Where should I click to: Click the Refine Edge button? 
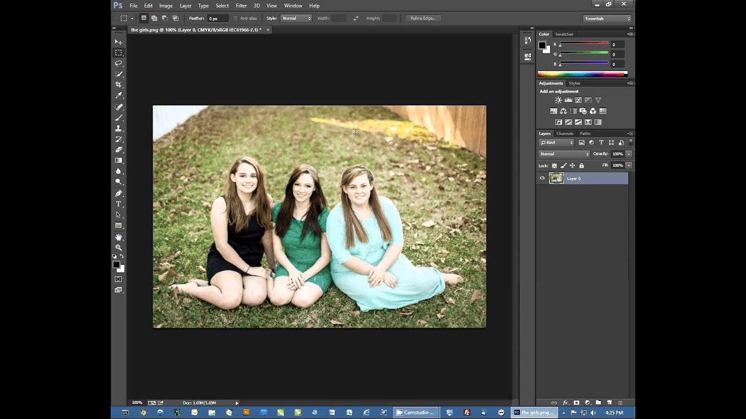click(423, 19)
